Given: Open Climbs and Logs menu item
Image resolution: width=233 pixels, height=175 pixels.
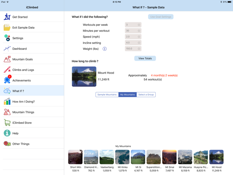Looking at the screenshot, I should click(x=32, y=70).
